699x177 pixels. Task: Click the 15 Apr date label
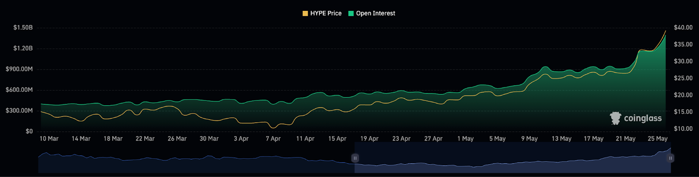coord(337,139)
